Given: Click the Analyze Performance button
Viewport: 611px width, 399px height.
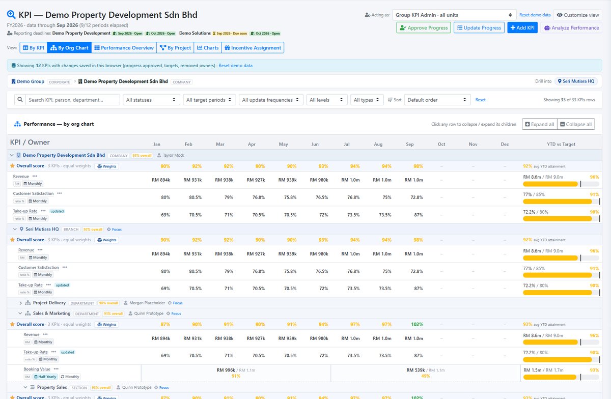Looking at the screenshot, I should click(x=571, y=27).
